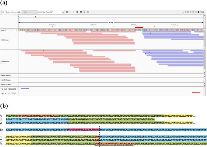This screenshot has height=147, width=207.
Task: Click the refresh view icon
Action: click(77, 12)
